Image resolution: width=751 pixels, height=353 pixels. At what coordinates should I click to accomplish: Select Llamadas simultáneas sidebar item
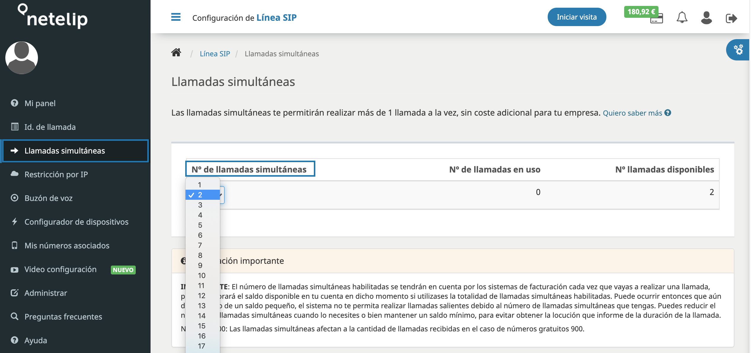[75, 151]
